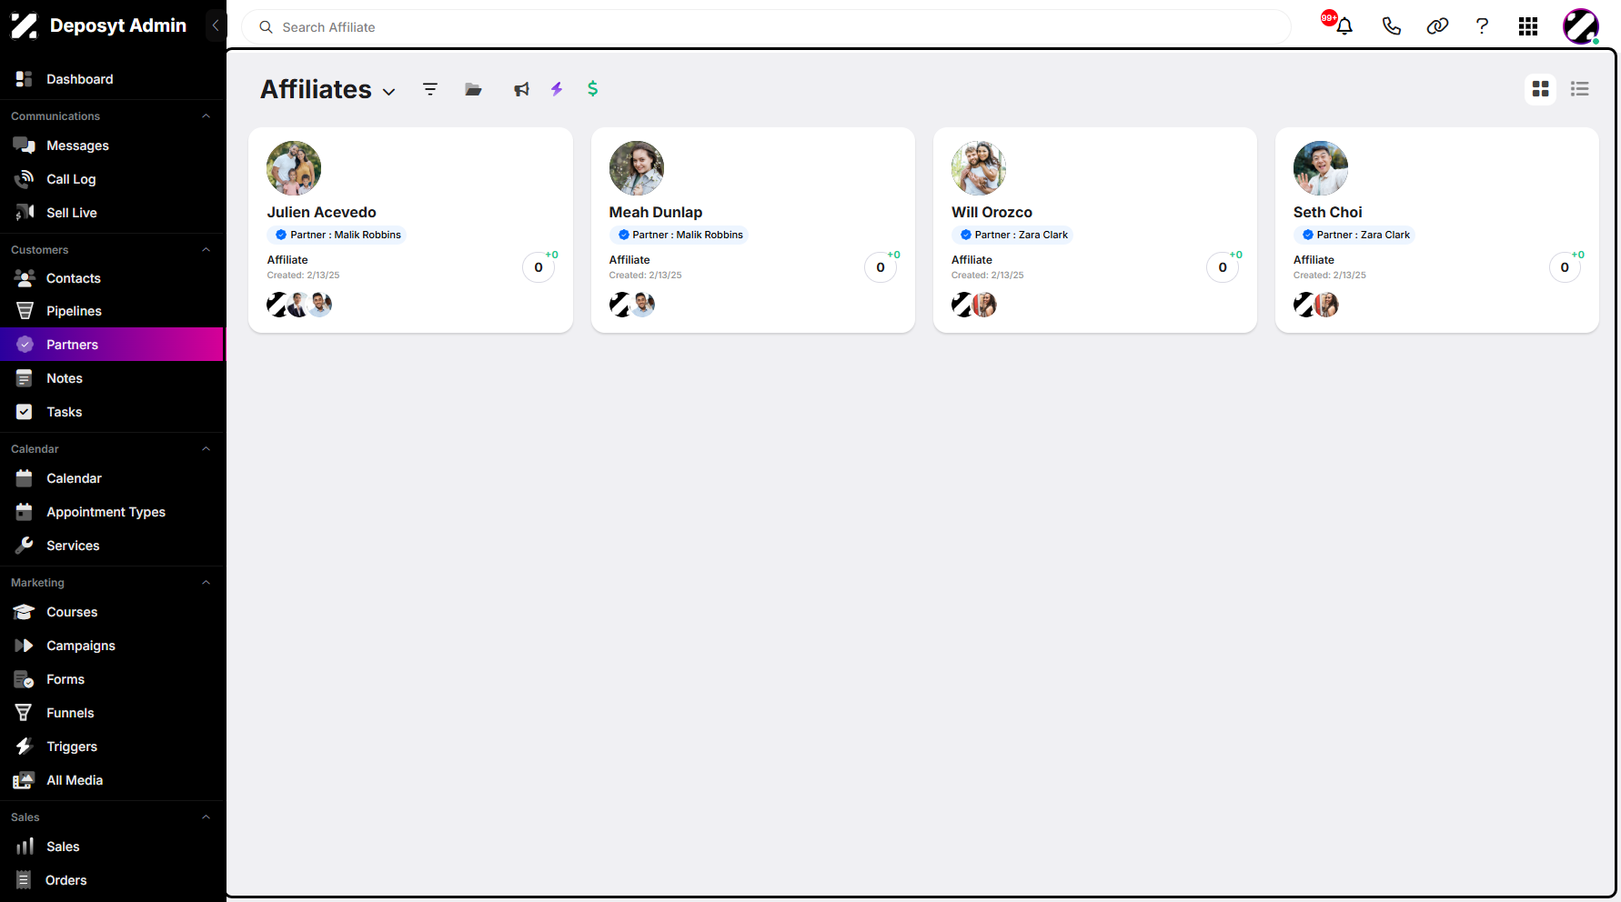The height and width of the screenshot is (902, 1621).
Task: Collapse the sidebar with the chevron
Action: [x=216, y=25]
